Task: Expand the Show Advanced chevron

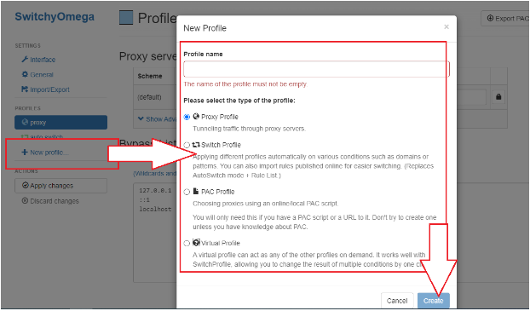Action: pos(141,119)
